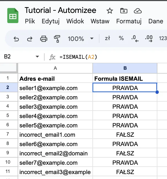Increase decimal places
The height and width of the screenshot is (179, 167).
[149, 39]
